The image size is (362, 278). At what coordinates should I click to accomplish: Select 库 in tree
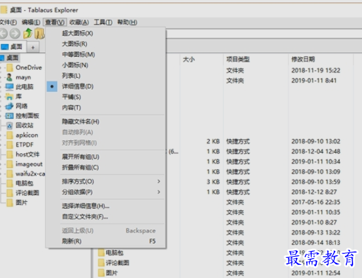coord(19,96)
